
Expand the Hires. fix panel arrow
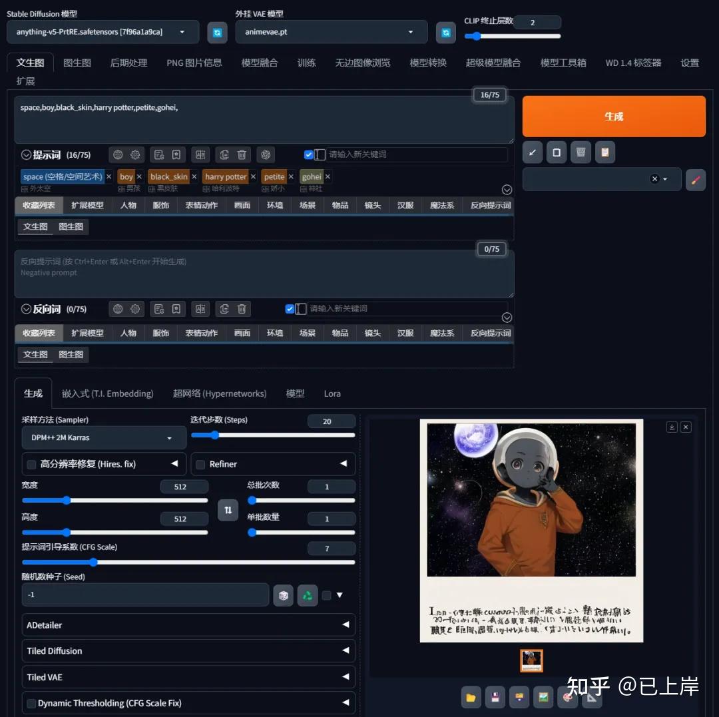coord(174,464)
